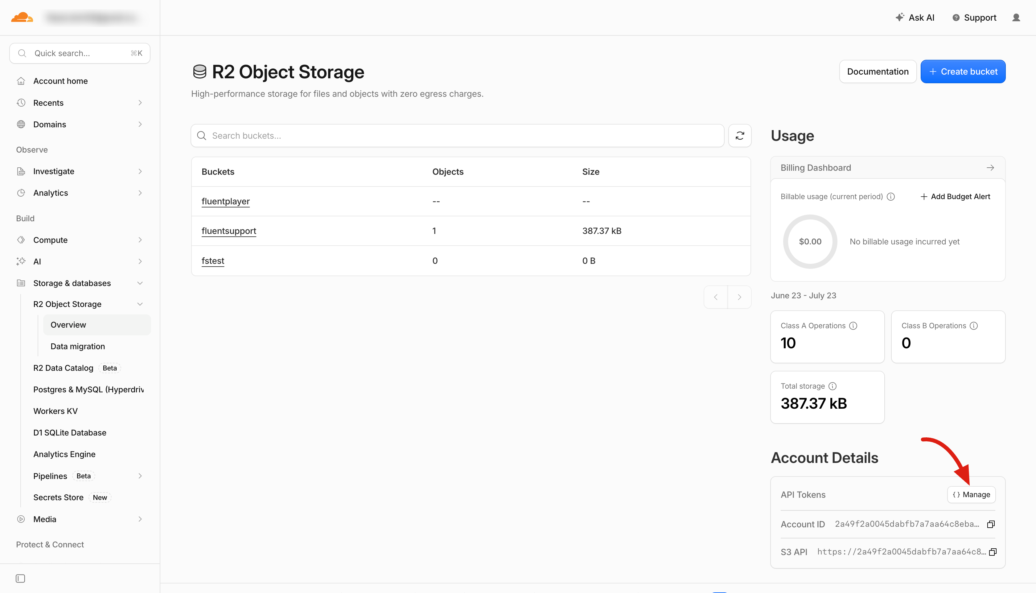Click the Compute diamond icon
1036x593 pixels.
coord(21,240)
